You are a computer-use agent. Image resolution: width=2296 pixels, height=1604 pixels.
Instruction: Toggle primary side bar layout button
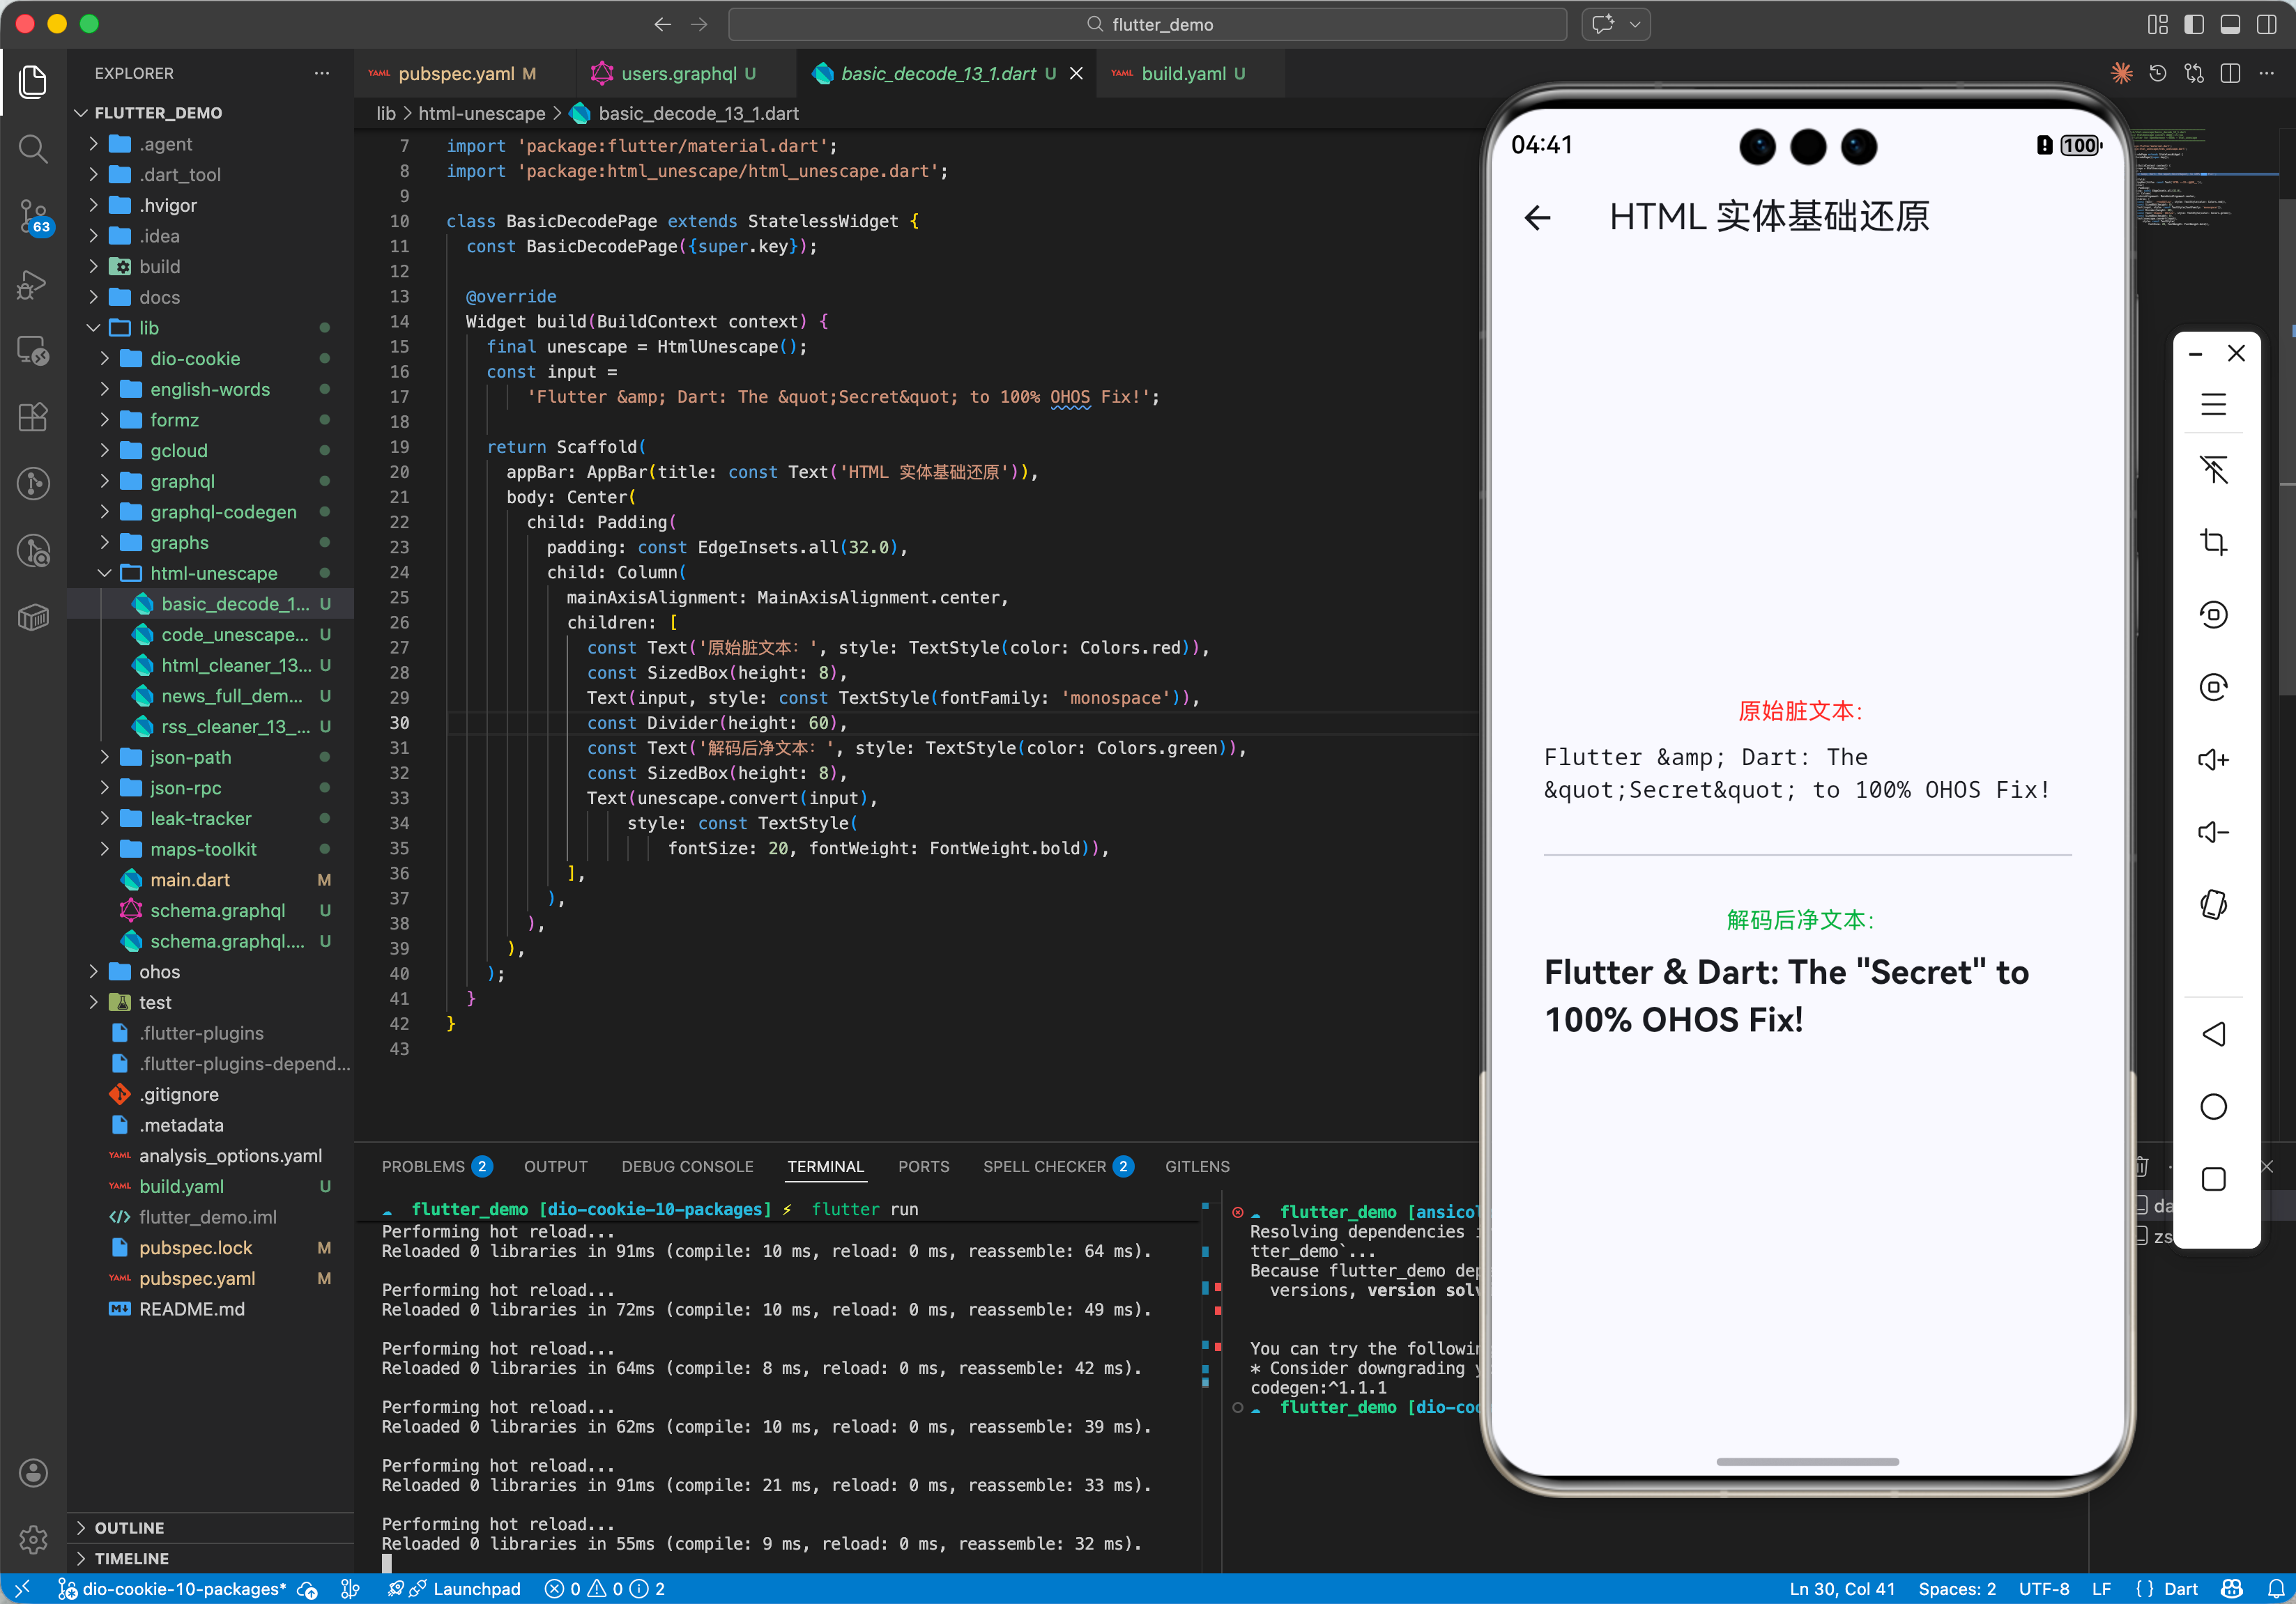2193,24
